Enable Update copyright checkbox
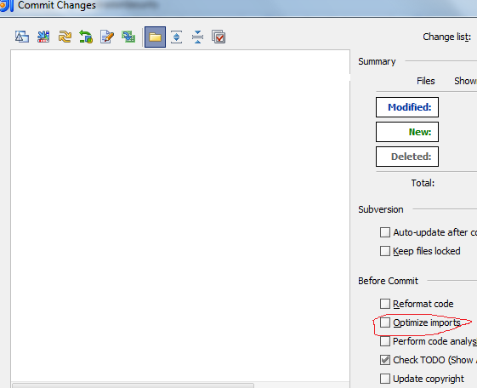Screen dimensions: 477x388 [x=385, y=379]
